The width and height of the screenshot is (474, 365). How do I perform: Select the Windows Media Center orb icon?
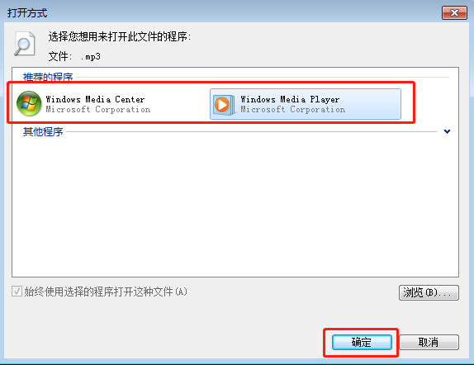[x=29, y=104]
